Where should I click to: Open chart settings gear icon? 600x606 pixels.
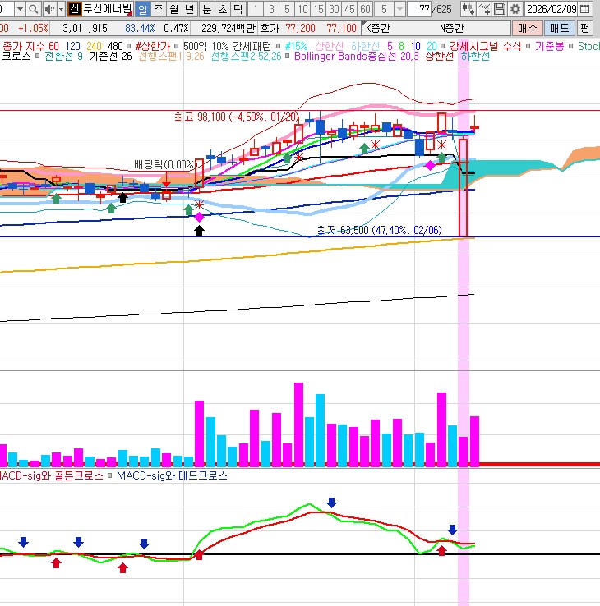(515, 9)
